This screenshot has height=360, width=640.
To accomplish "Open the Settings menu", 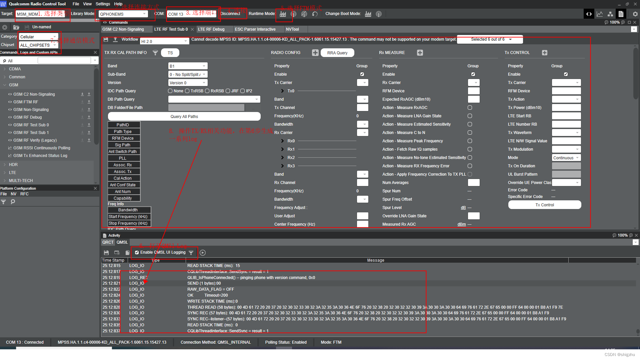I will point(103,4).
